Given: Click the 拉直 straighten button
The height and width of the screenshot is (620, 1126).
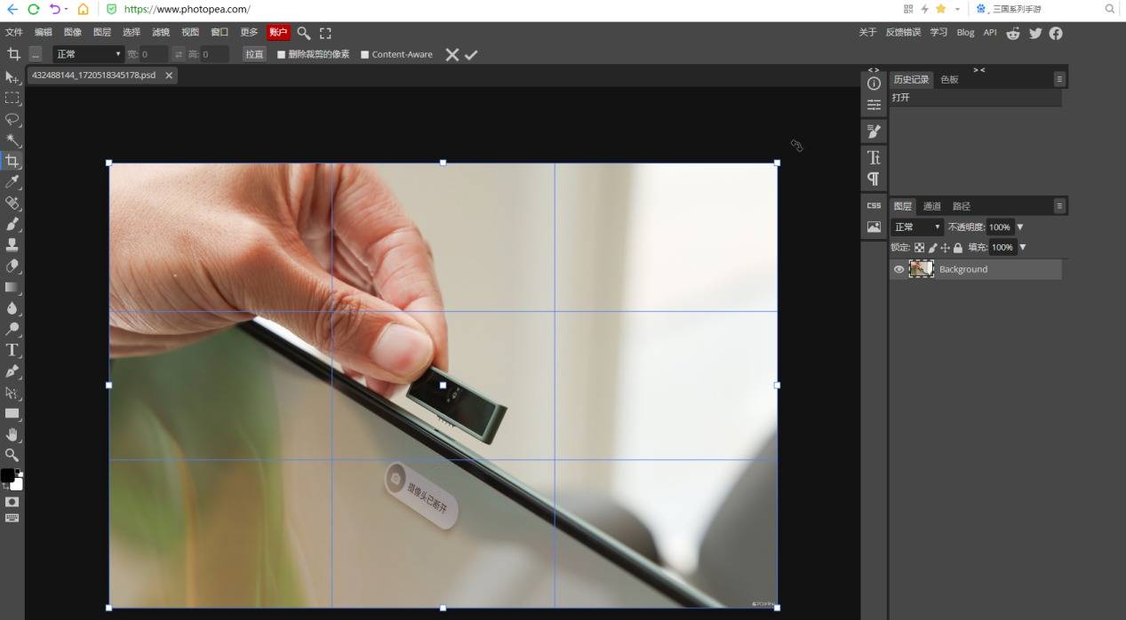Looking at the screenshot, I should click(x=255, y=55).
